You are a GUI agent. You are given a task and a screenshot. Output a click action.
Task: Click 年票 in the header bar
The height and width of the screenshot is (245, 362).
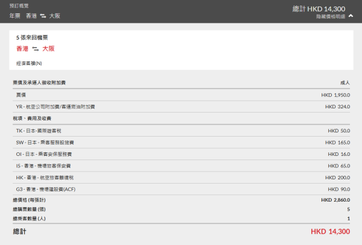(15, 15)
